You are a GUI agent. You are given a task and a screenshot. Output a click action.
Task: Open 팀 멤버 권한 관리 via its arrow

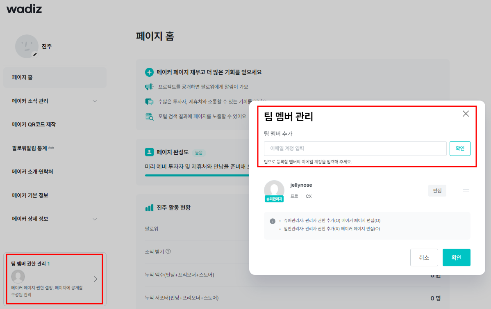(x=95, y=279)
